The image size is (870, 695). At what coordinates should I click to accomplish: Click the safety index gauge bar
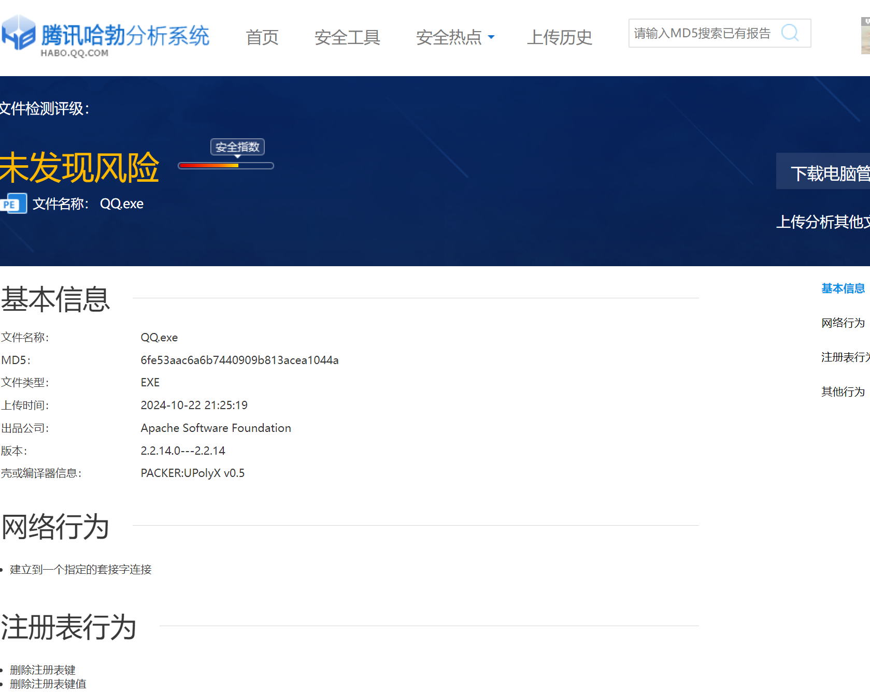226,166
